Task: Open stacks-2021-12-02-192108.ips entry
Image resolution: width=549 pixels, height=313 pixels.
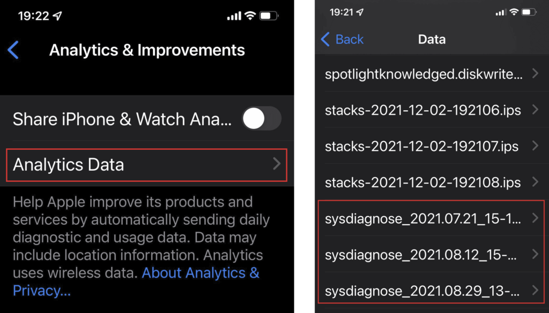Action: coord(422,182)
